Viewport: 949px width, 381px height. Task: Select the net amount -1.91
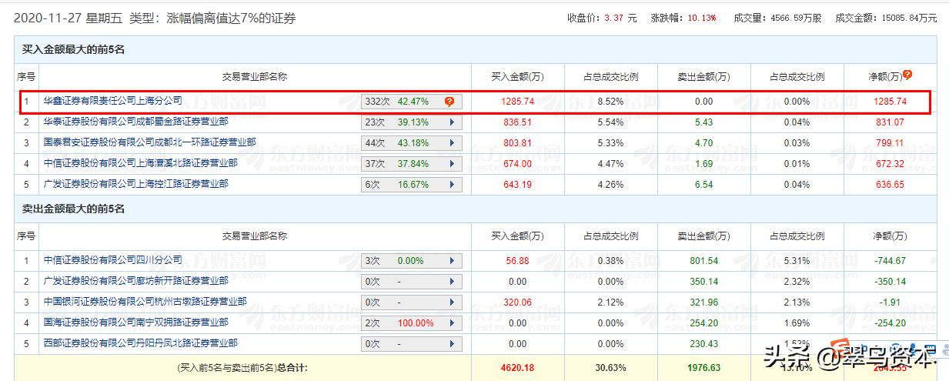(x=890, y=302)
